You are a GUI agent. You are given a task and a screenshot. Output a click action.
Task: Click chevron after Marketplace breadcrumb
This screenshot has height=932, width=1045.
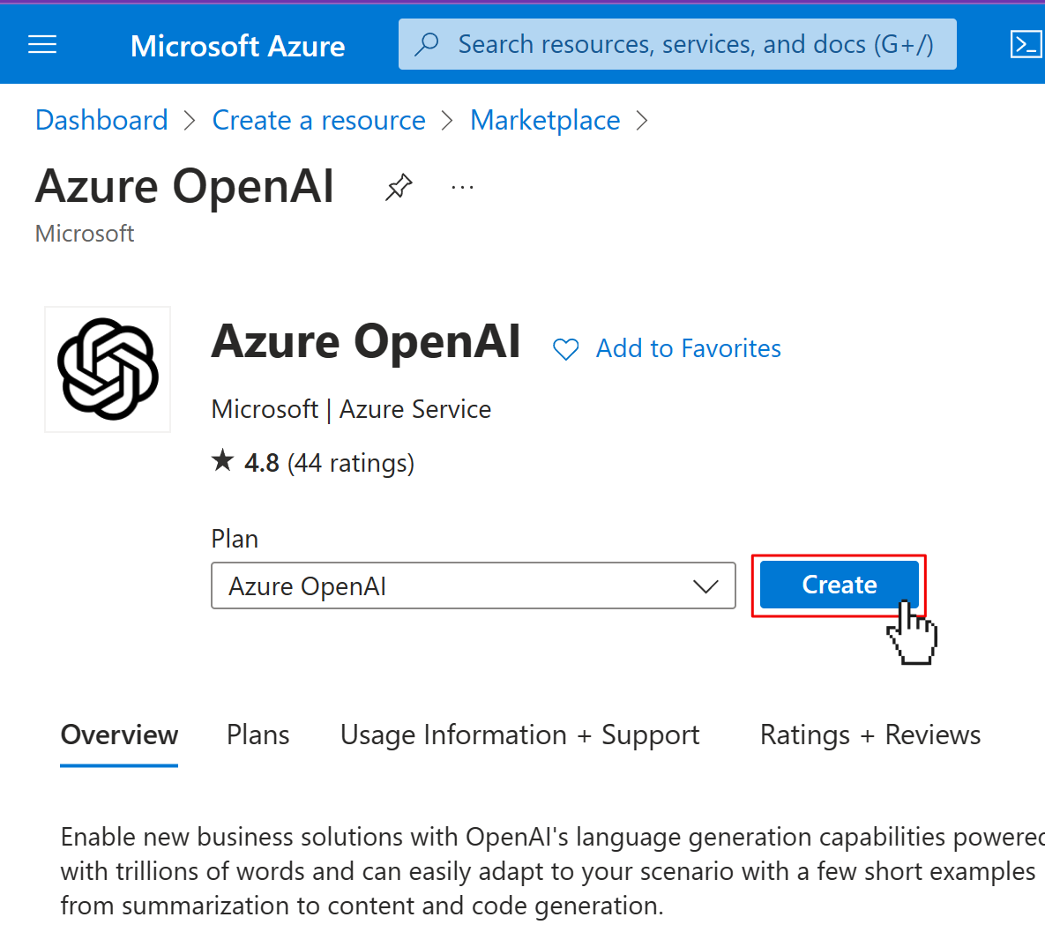[642, 121]
